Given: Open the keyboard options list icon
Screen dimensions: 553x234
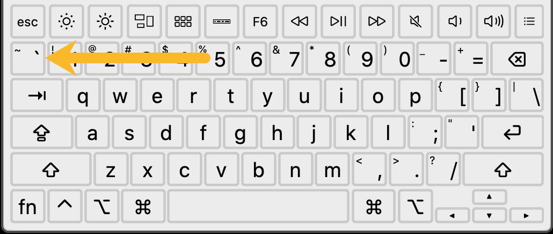Looking at the screenshot, I should click(529, 21).
